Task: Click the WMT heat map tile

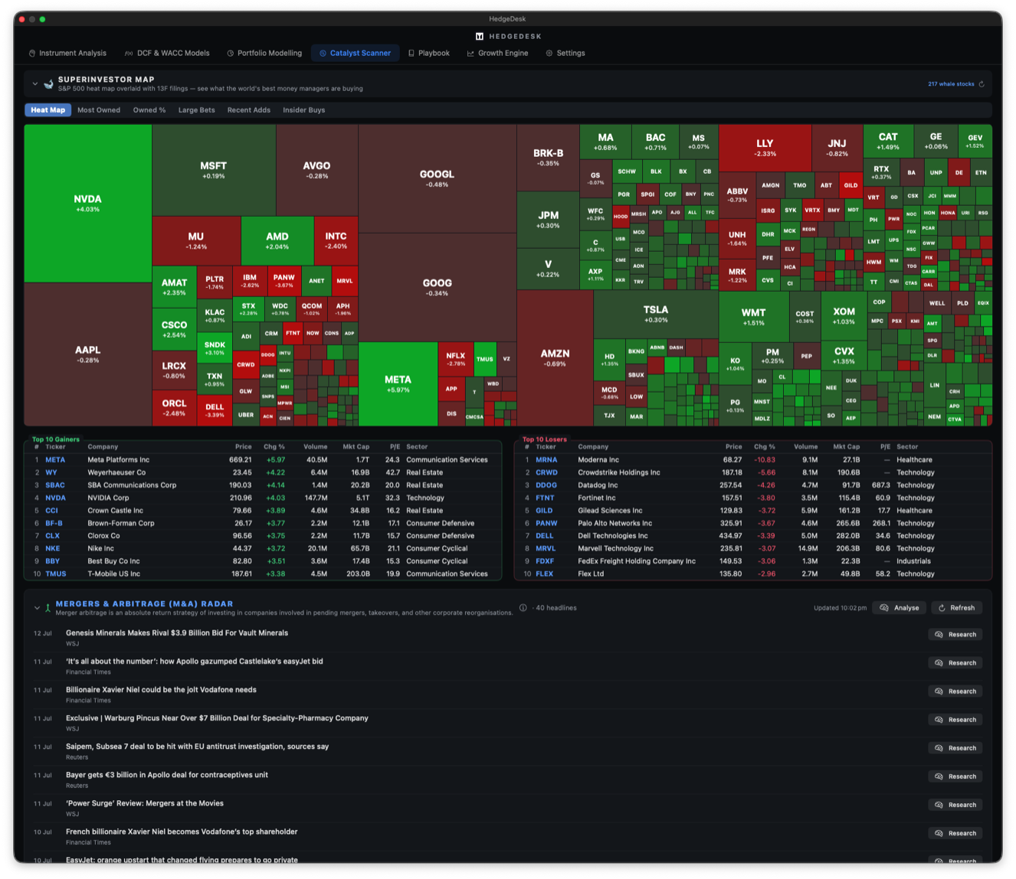Action: (x=753, y=316)
